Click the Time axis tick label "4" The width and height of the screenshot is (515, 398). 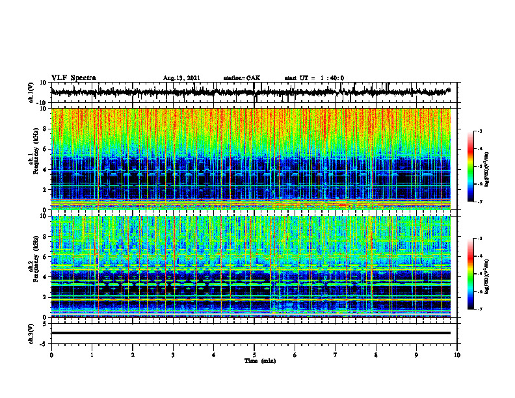[x=214, y=355]
